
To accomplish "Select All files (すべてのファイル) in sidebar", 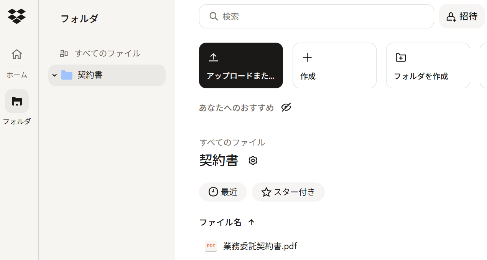I will click(107, 53).
